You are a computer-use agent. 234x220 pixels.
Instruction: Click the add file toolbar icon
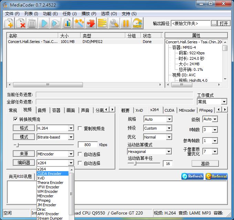pyautogui.click(x=9, y=23)
